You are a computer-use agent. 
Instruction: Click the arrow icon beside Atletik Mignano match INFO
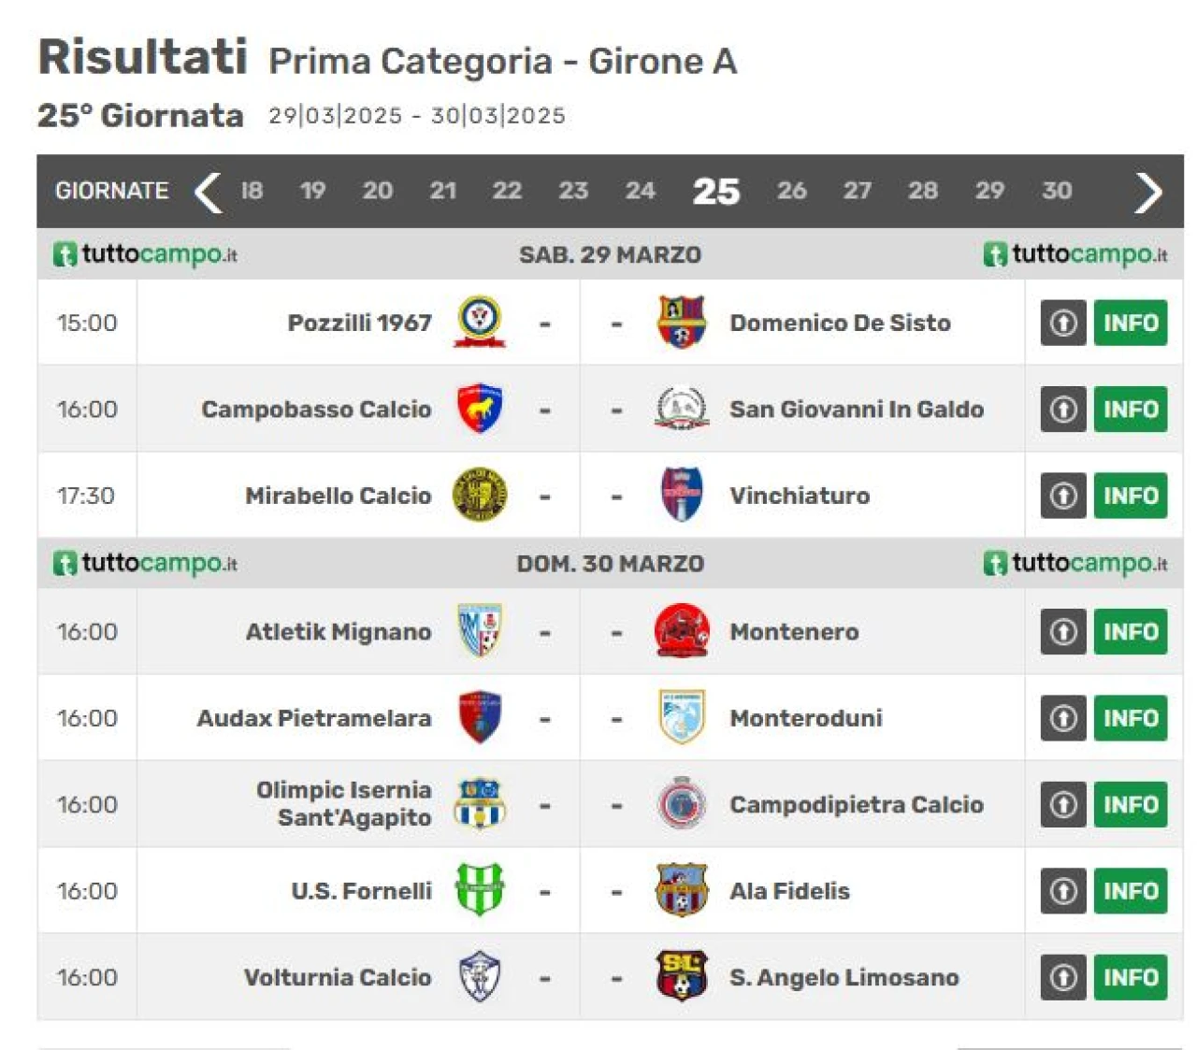(1063, 631)
